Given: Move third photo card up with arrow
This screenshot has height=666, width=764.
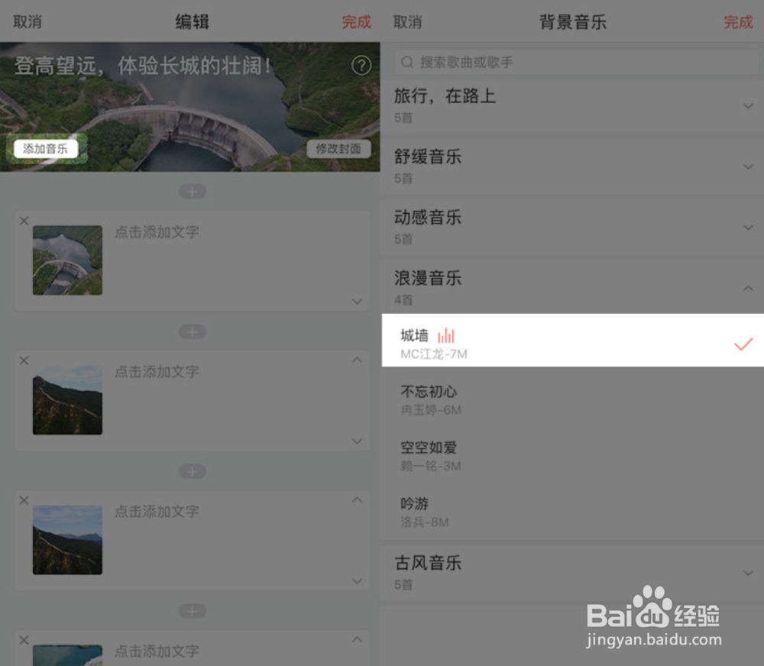Looking at the screenshot, I should click(x=357, y=499).
